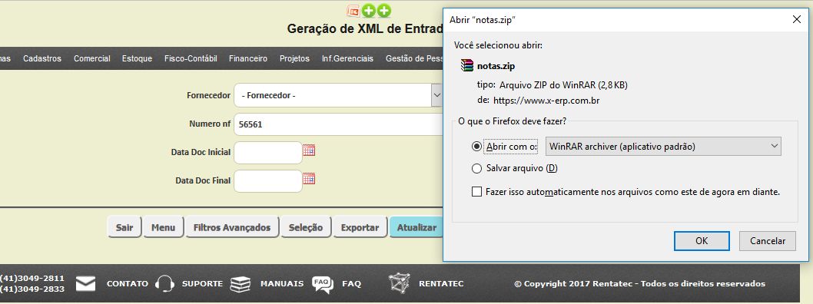The height and width of the screenshot is (304, 813).
Task: Click the Rentatec cube logo icon
Action: [399, 283]
